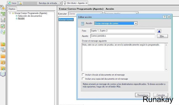Collapse the Enviar Correo Programado (Agente) tree node

coord(10,13)
